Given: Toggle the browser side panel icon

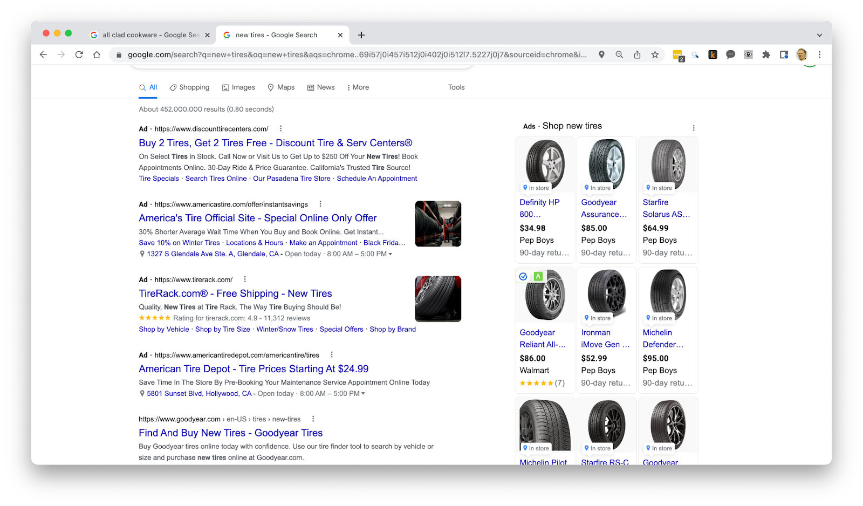Looking at the screenshot, I should click(x=784, y=54).
